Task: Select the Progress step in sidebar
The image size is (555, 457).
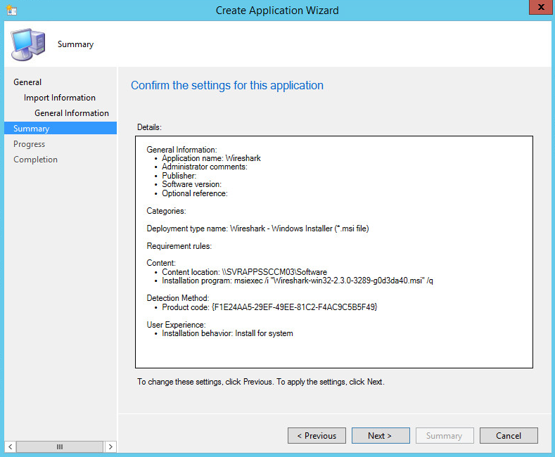Action: [29, 144]
